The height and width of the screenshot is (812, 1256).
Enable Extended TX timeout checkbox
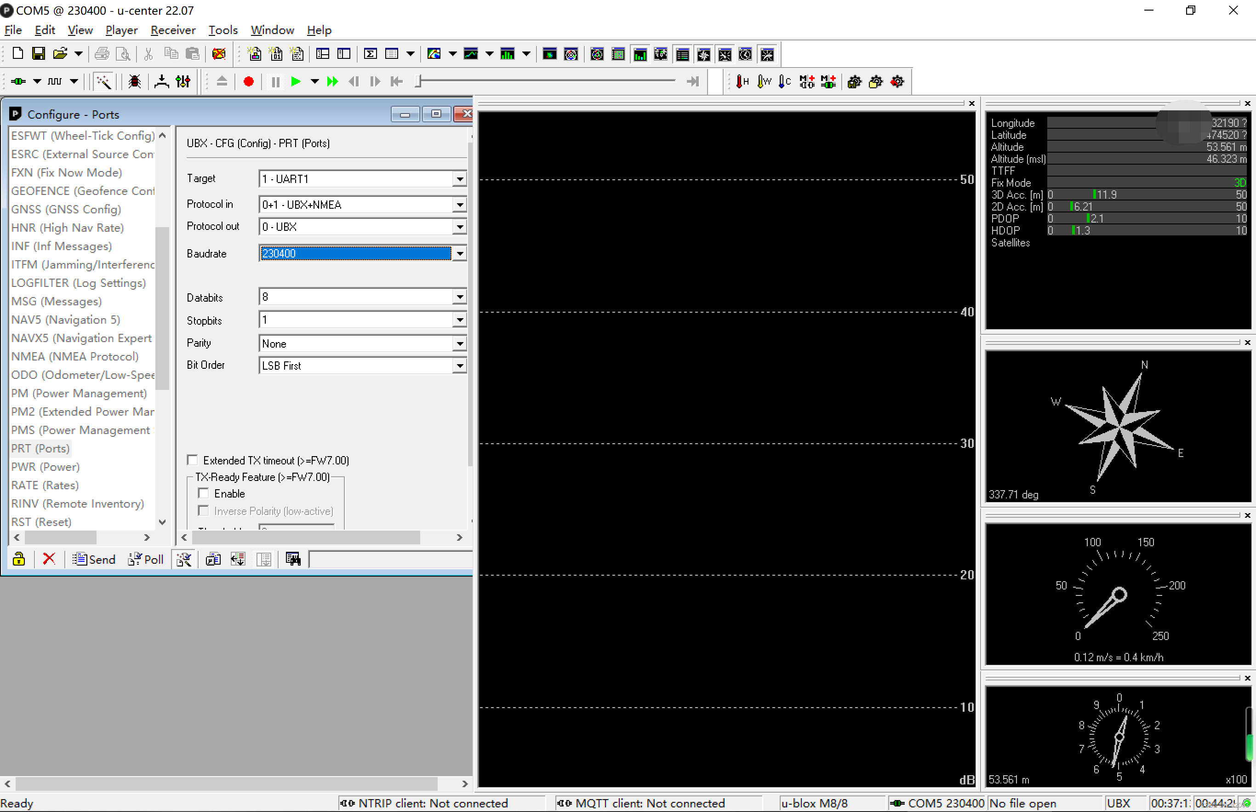coord(193,459)
